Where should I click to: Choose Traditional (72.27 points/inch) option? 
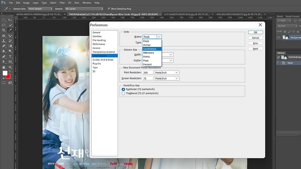tap(123, 94)
